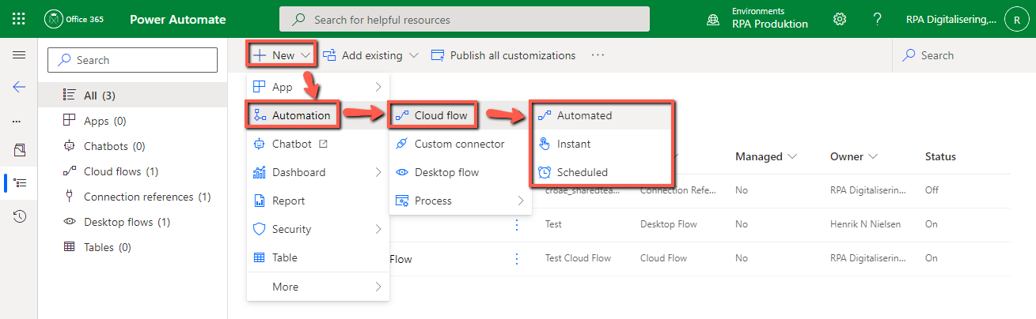This screenshot has height=319, width=1036.
Task: Select All (3) in the object tree
Action: (132, 96)
